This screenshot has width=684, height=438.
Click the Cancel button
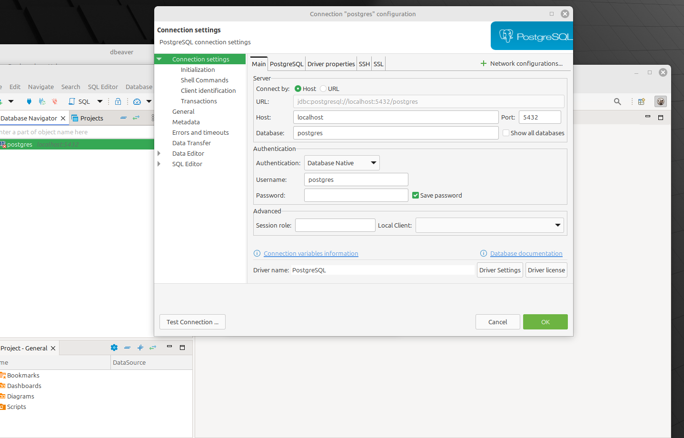click(498, 322)
